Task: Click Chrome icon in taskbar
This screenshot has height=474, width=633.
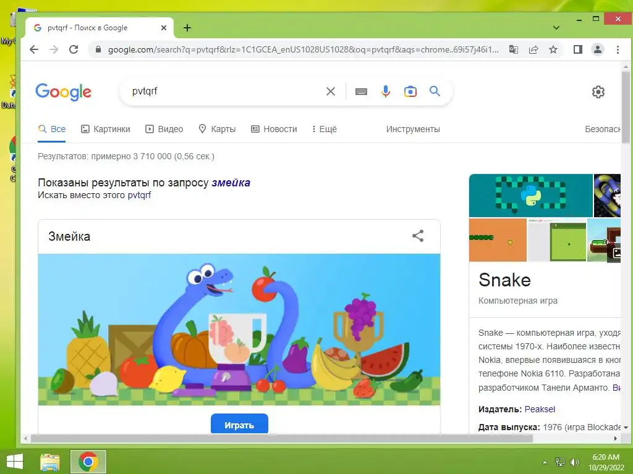Action: coord(88,462)
